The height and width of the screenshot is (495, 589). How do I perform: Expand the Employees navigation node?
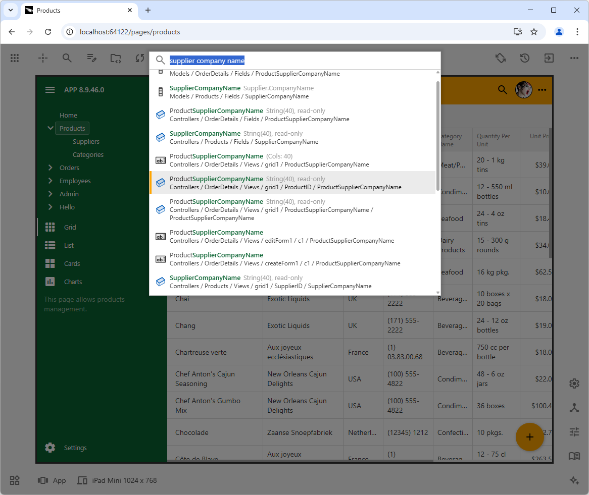pos(50,181)
